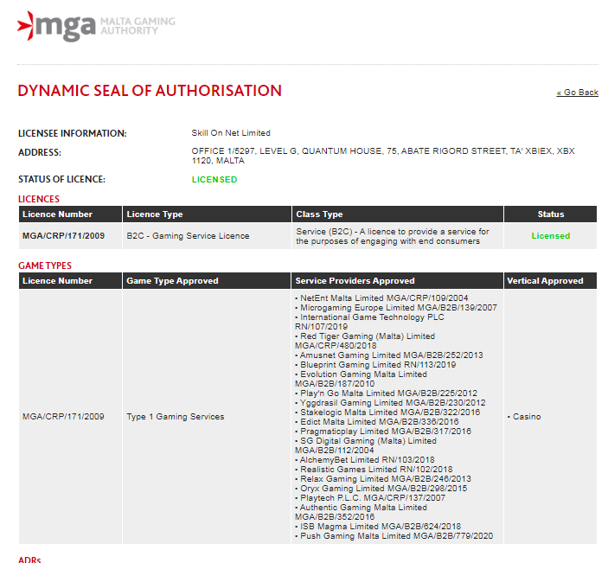
Task: Click the STATUS OF LICENCE label
Action: pyautogui.click(x=61, y=179)
